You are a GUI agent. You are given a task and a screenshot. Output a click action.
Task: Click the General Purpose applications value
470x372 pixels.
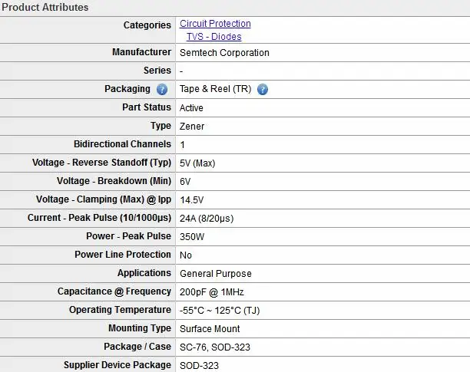pos(216,274)
